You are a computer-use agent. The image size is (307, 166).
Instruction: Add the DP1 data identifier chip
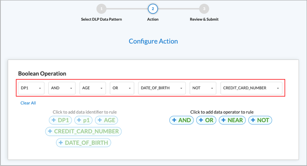coord(61,120)
